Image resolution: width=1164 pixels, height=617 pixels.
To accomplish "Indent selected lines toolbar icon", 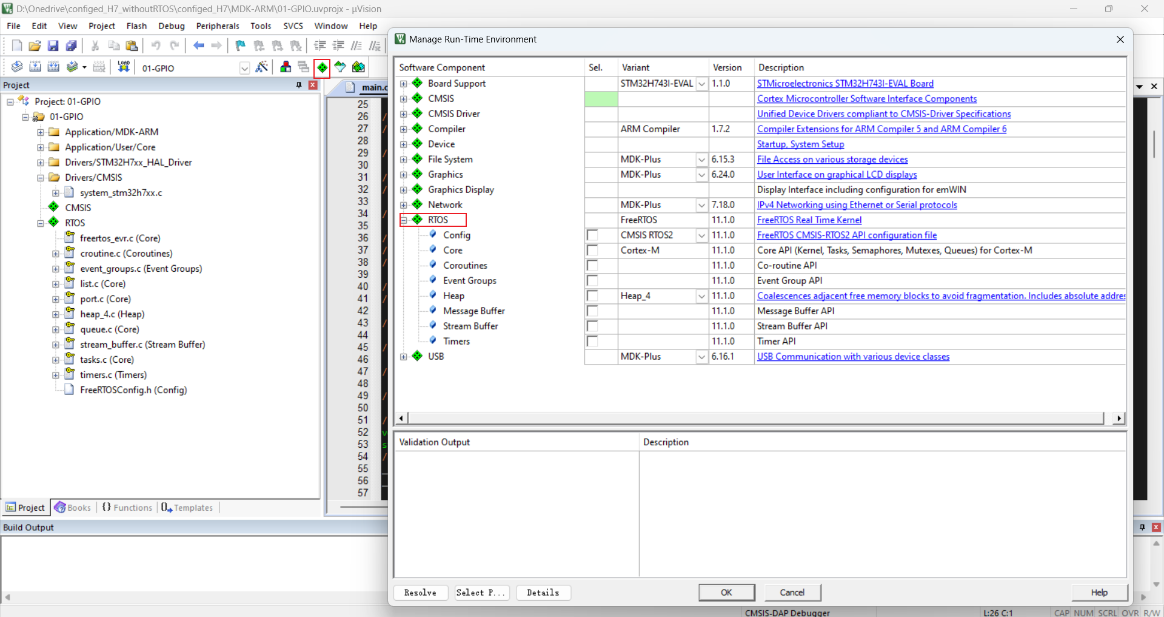I will coord(320,46).
